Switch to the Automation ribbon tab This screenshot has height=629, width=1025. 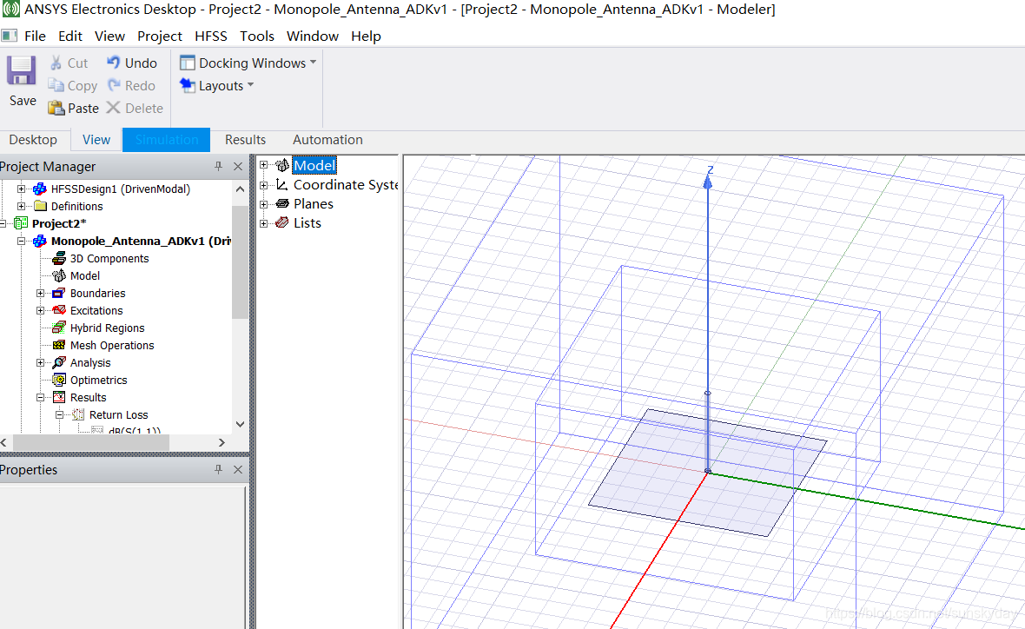(327, 139)
